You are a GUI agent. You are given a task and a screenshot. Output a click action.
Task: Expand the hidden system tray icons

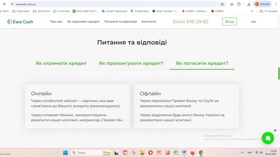pyautogui.click(x=242, y=153)
